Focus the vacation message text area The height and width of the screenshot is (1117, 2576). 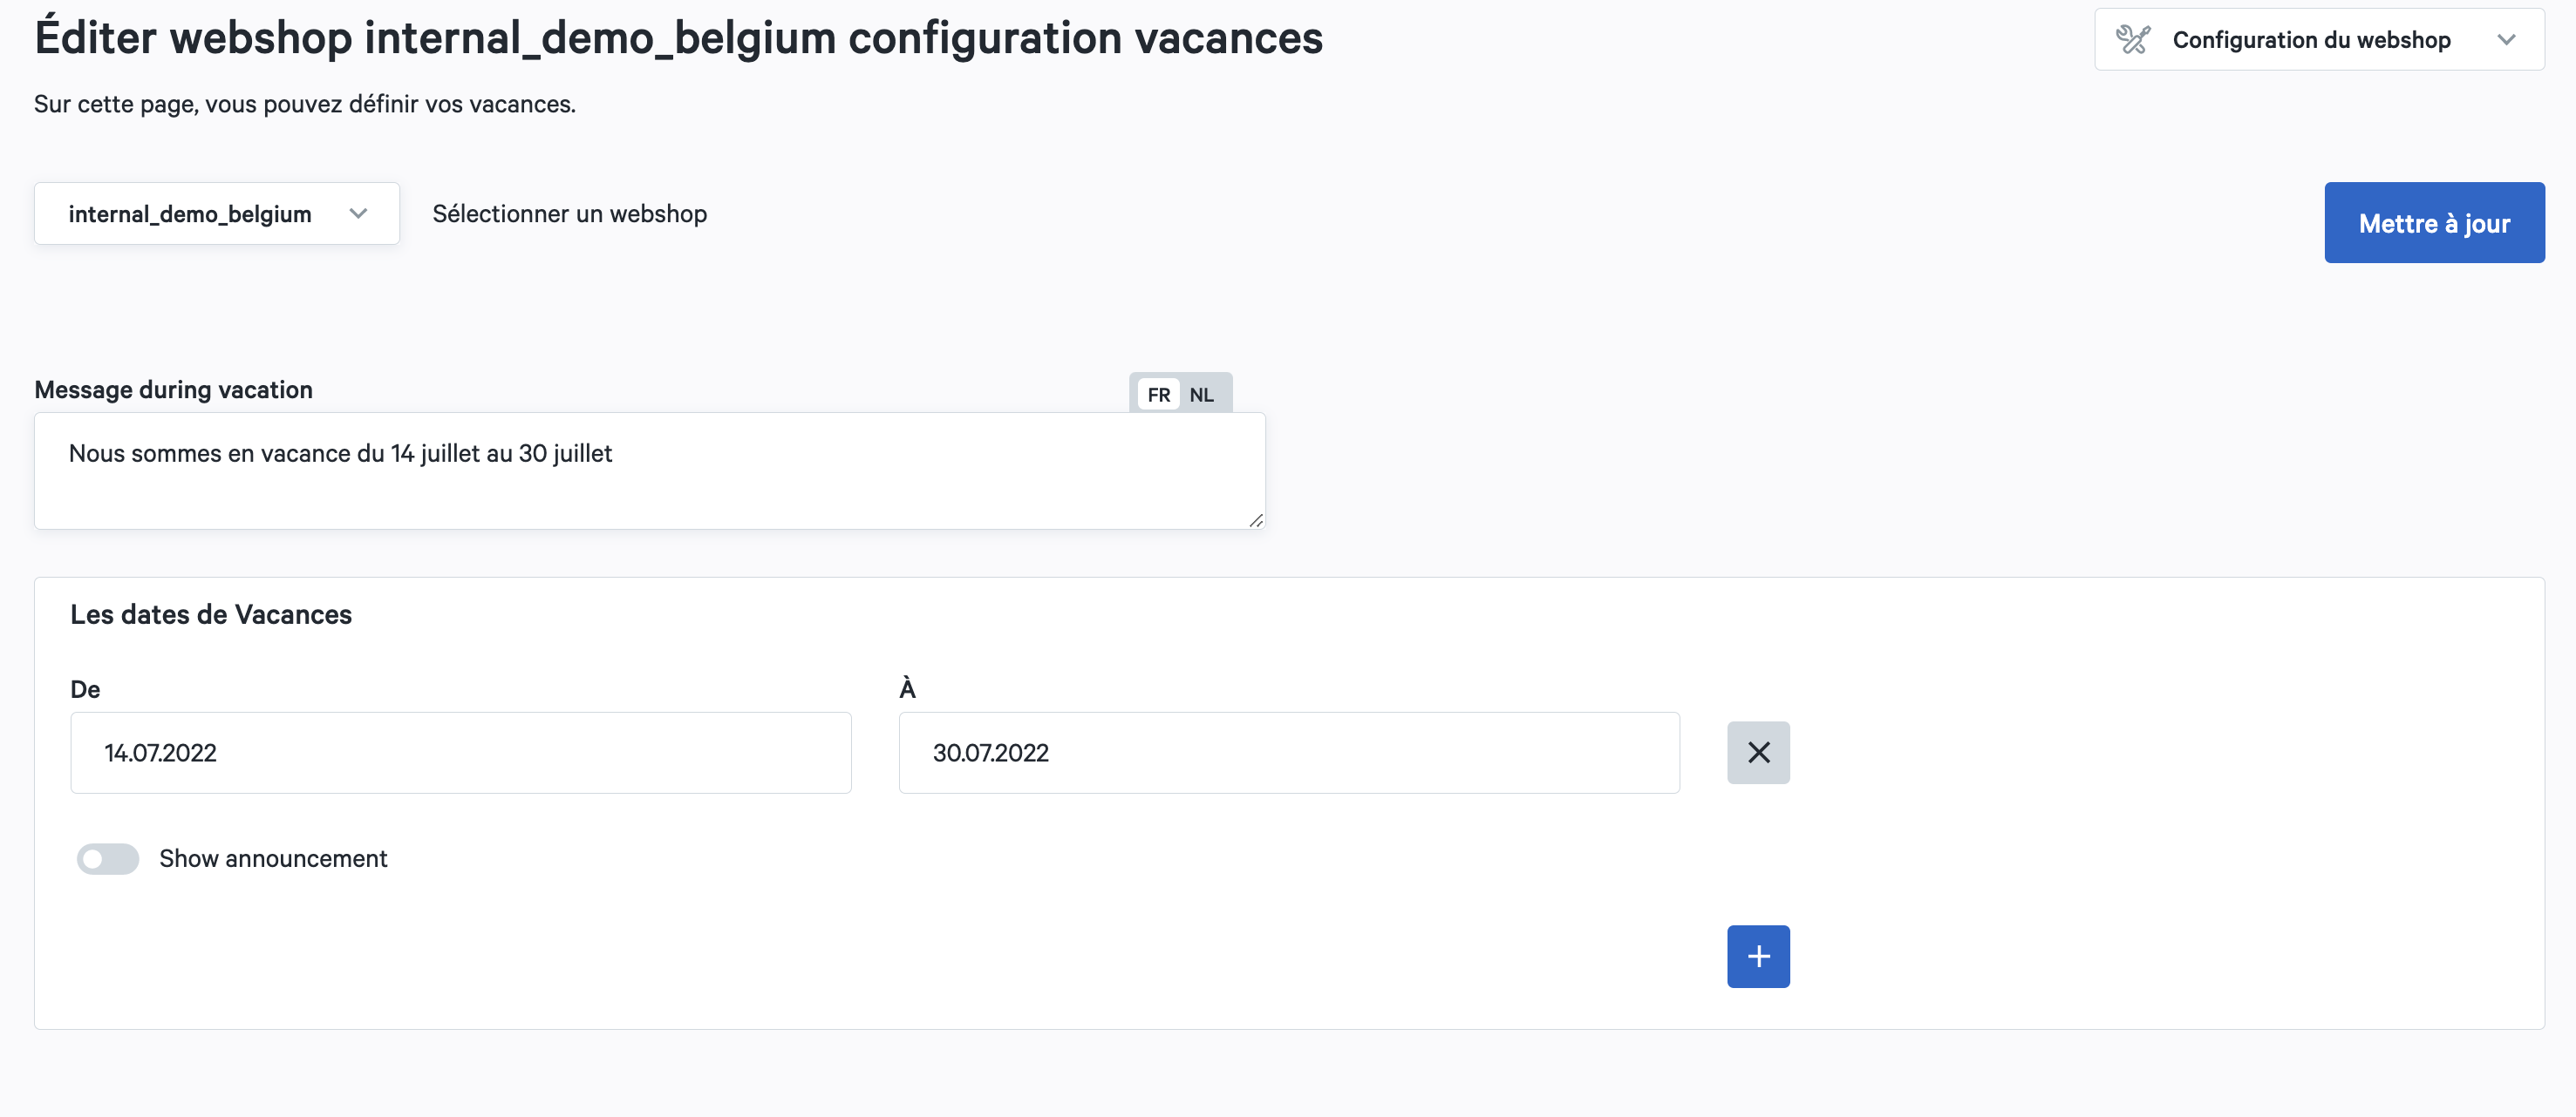pos(650,470)
